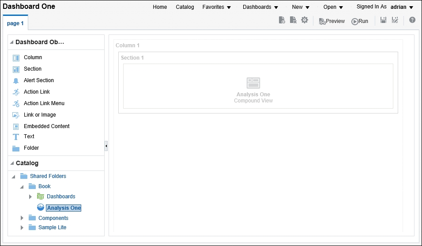Click the Analysis One pie icon

41,207
